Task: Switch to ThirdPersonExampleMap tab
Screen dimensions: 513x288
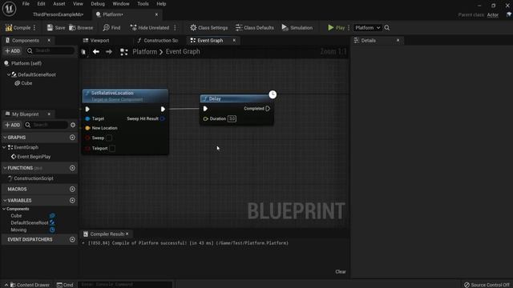Action: point(58,14)
